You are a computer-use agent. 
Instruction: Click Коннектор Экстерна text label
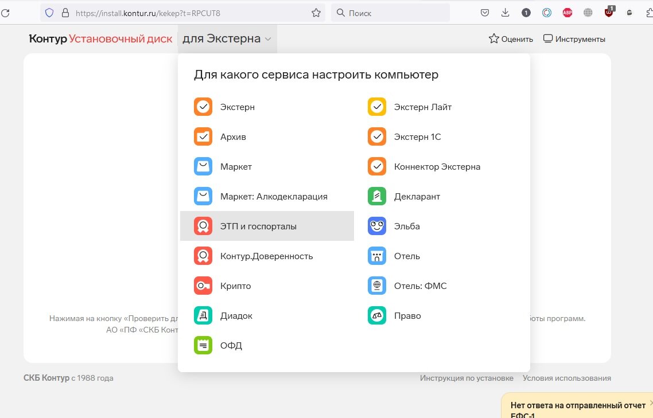(x=437, y=166)
